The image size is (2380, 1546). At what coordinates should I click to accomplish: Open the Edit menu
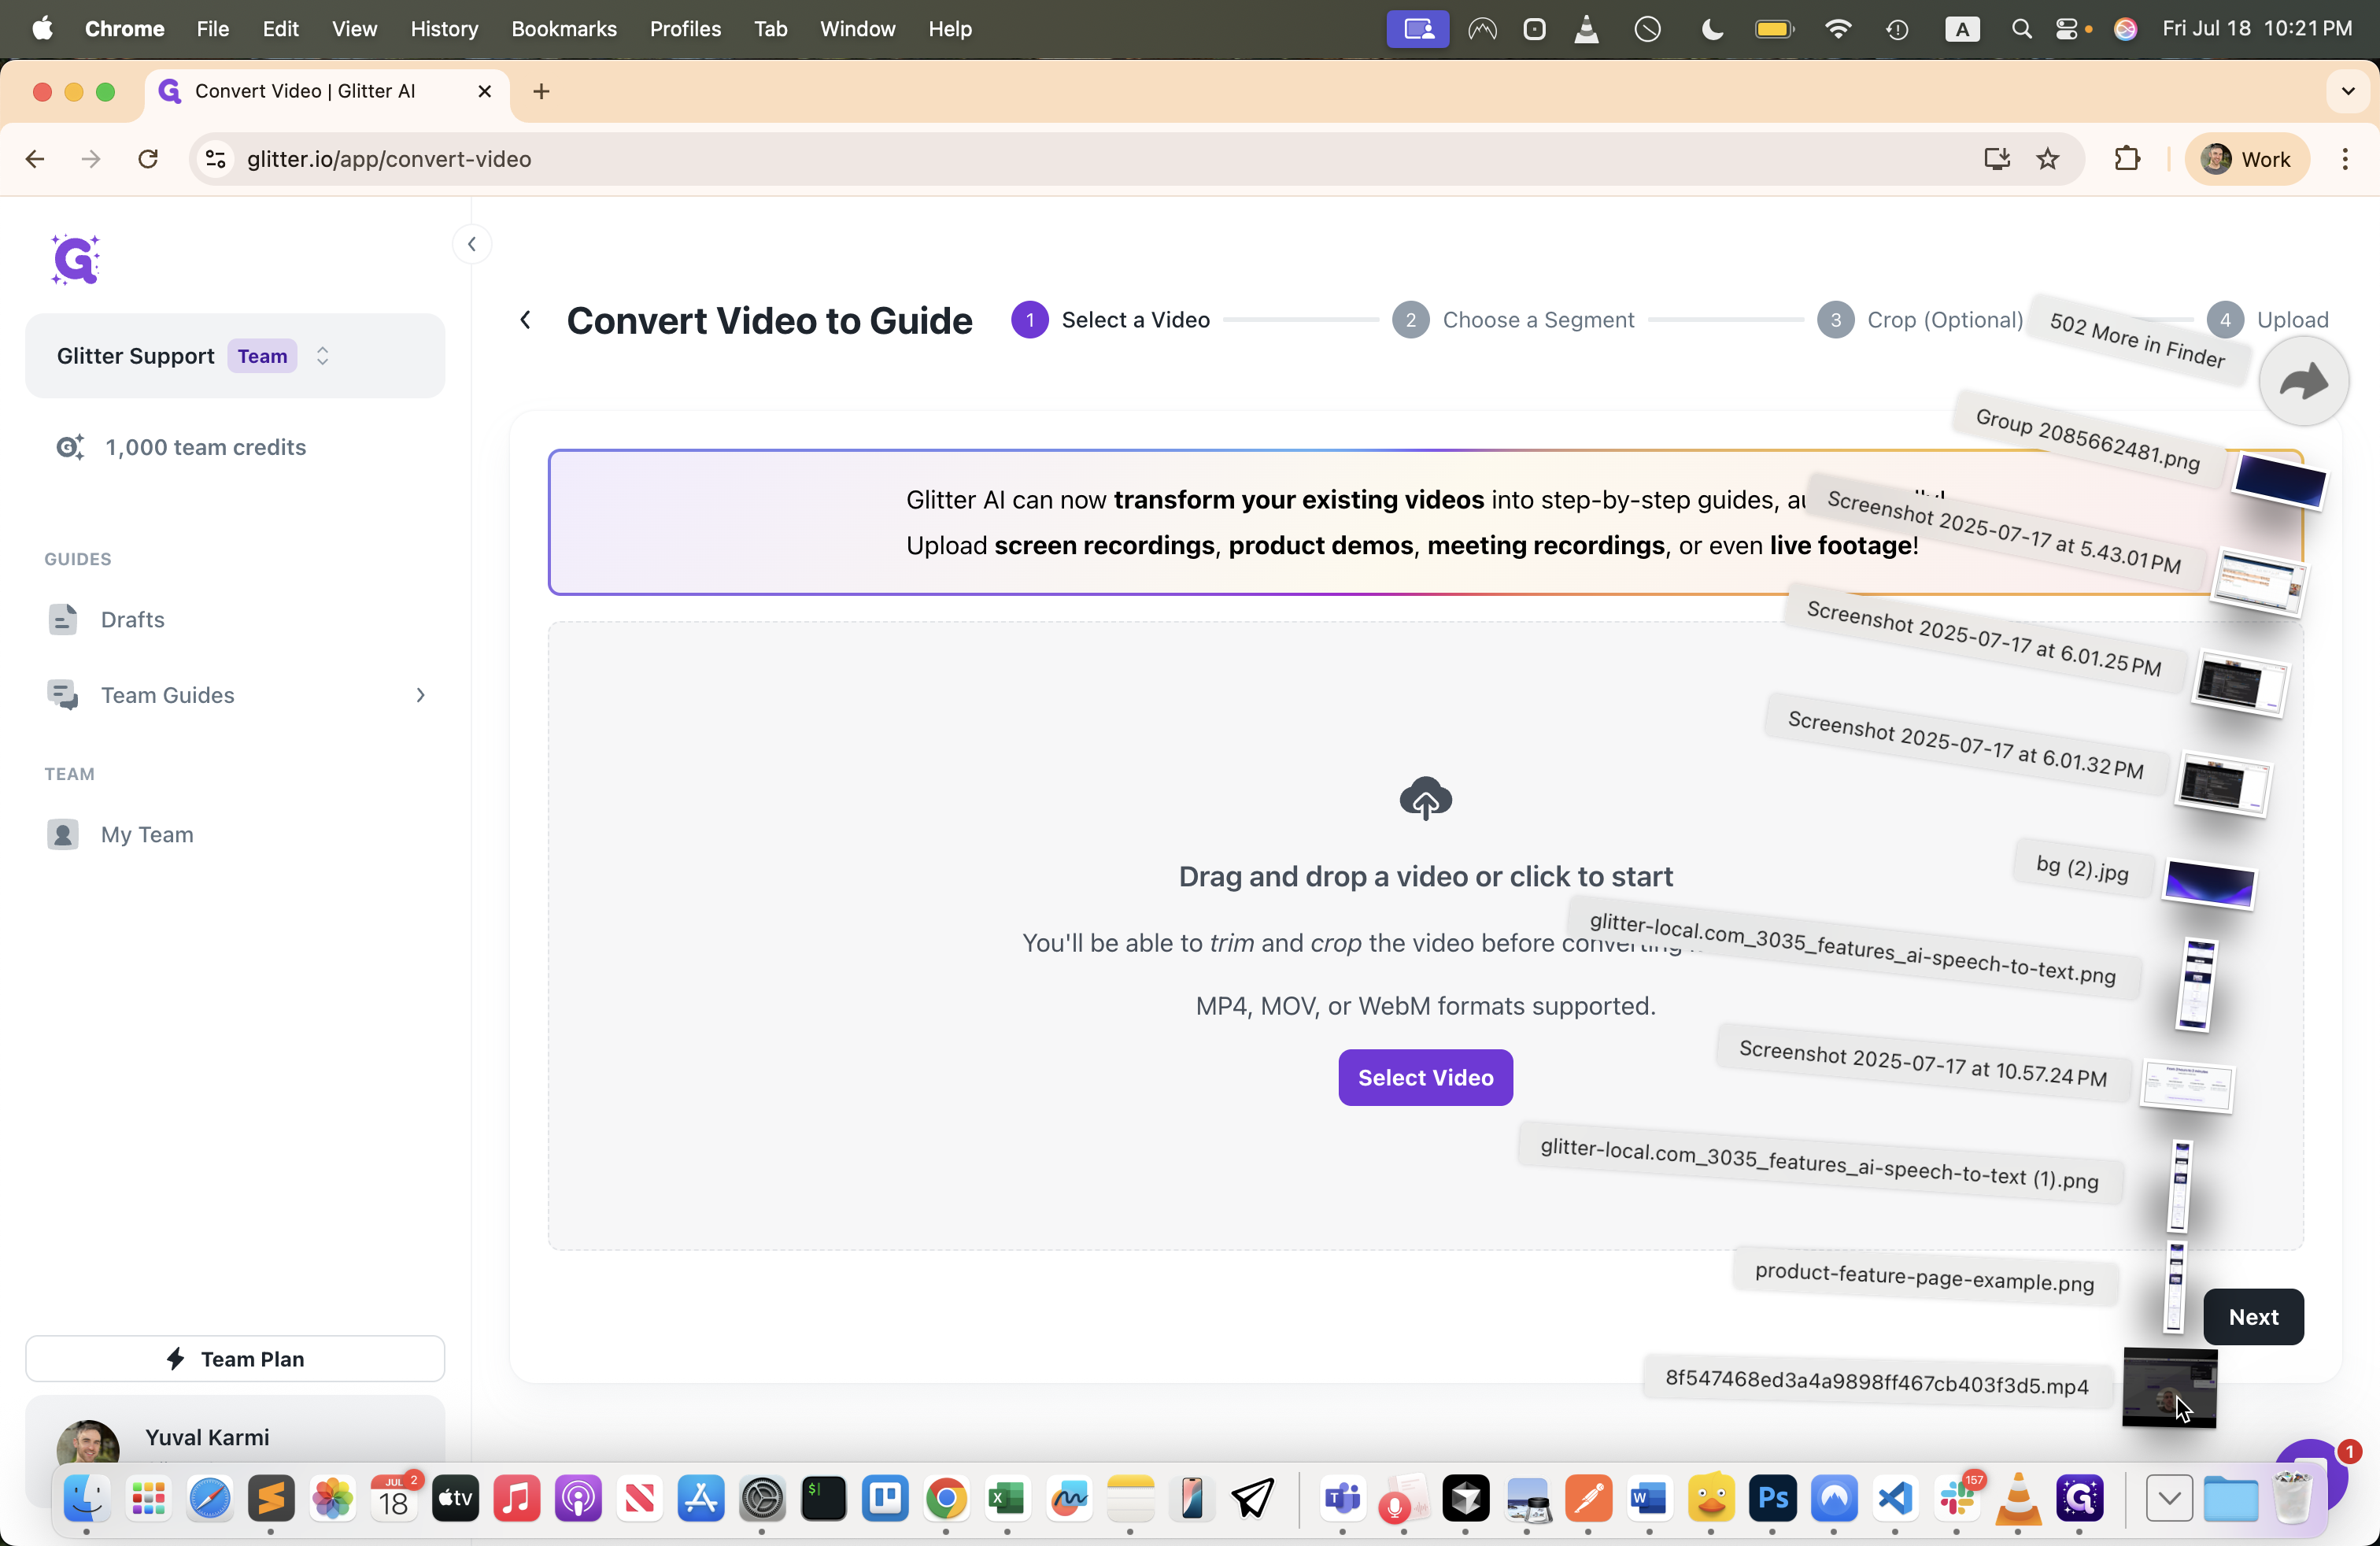click(280, 29)
